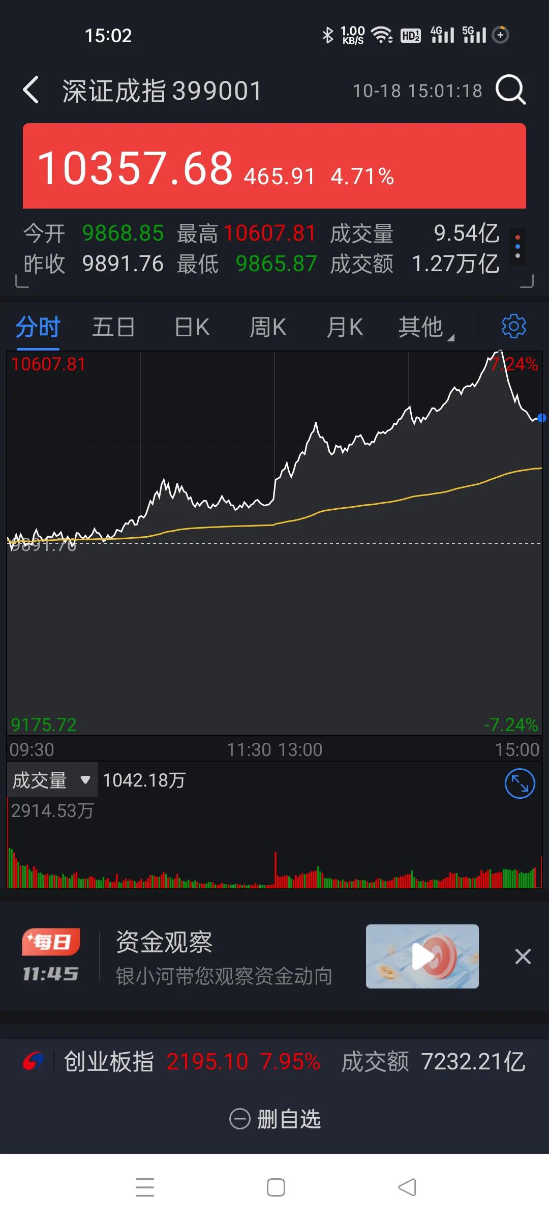Tap the chart peak near 7.24%
The width and height of the screenshot is (549, 1221).
coord(500,352)
